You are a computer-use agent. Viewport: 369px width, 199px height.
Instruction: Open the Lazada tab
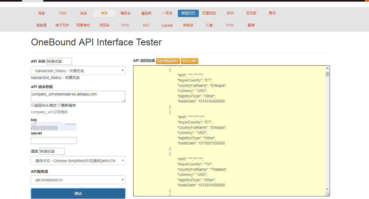[x=167, y=25]
